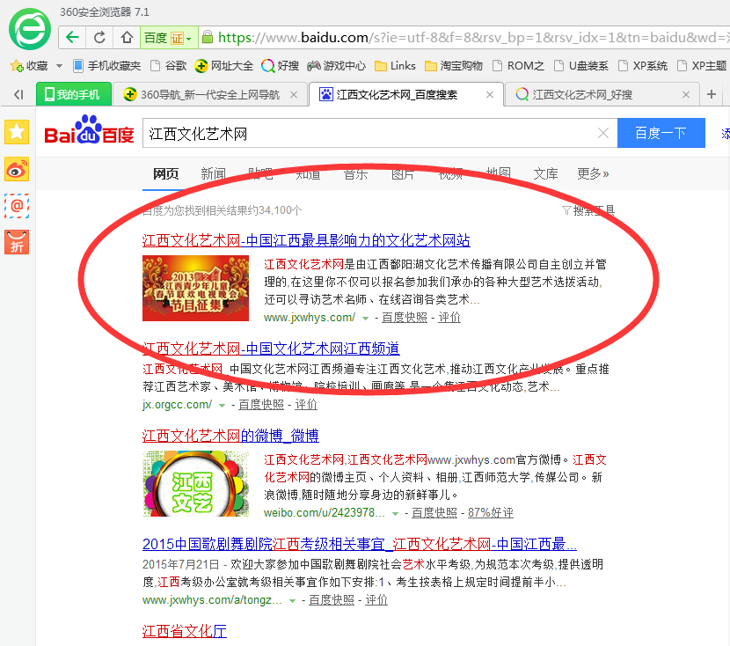This screenshot has height=646, width=730.
Task: Expand arrow next to www.jxwhys.com/
Action: point(366,319)
